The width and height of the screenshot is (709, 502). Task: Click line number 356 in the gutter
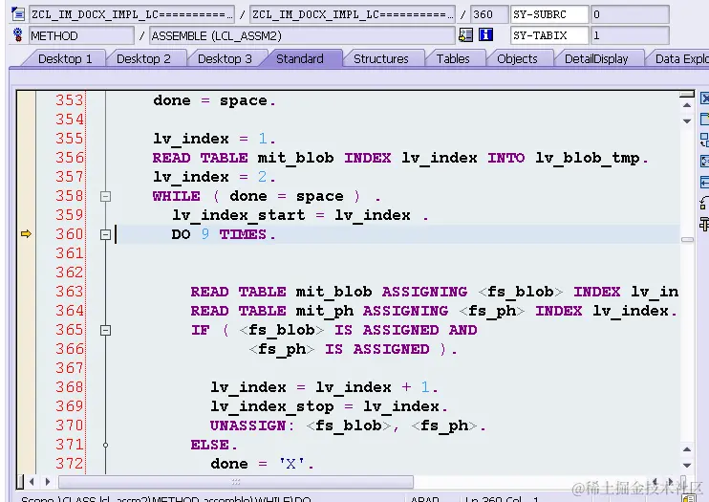(x=70, y=158)
